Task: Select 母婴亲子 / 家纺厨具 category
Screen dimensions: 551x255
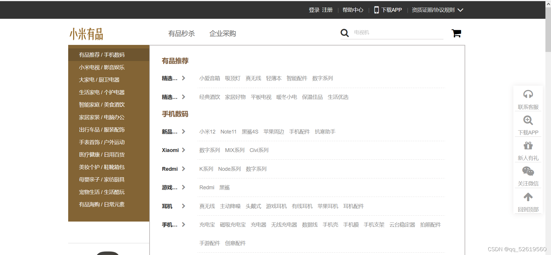Action: (x=109, y=180)
